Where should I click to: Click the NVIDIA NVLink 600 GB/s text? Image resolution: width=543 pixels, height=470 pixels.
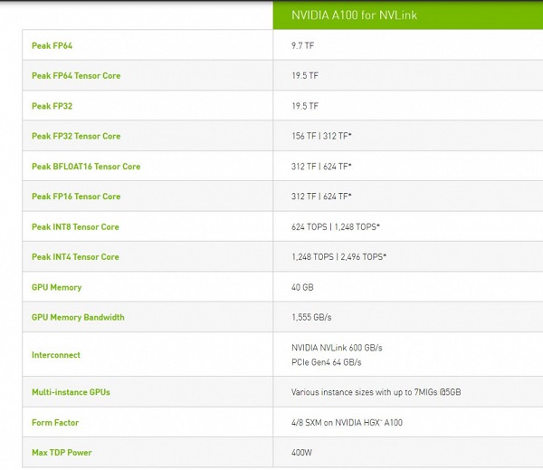(337, 348)
